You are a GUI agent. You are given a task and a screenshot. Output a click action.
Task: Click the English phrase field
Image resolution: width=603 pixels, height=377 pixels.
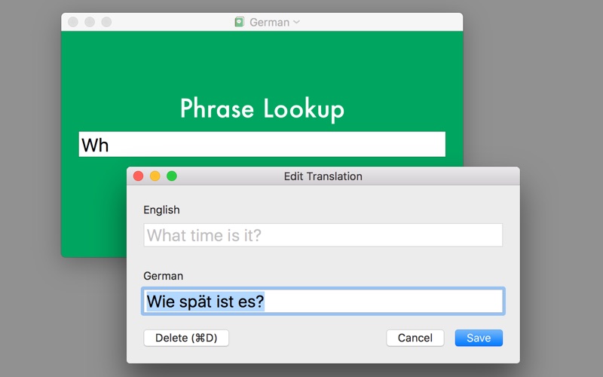tap(323, 235)
